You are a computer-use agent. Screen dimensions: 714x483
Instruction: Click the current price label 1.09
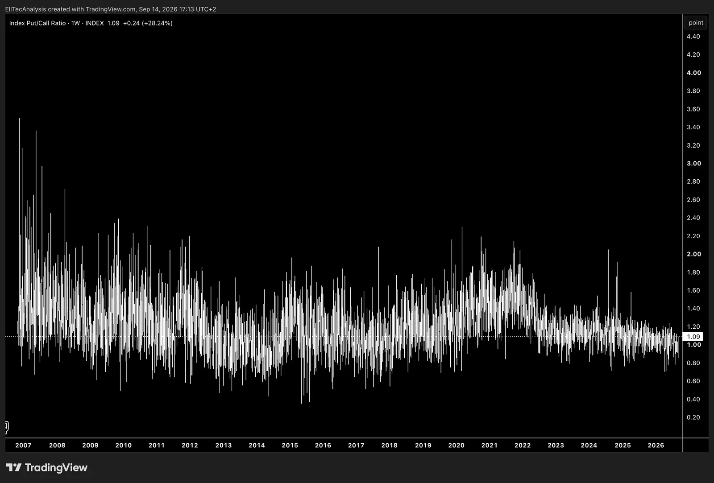[x=693, y=337]
